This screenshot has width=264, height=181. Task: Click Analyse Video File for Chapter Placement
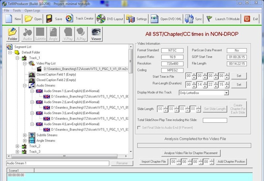(191, 153)
